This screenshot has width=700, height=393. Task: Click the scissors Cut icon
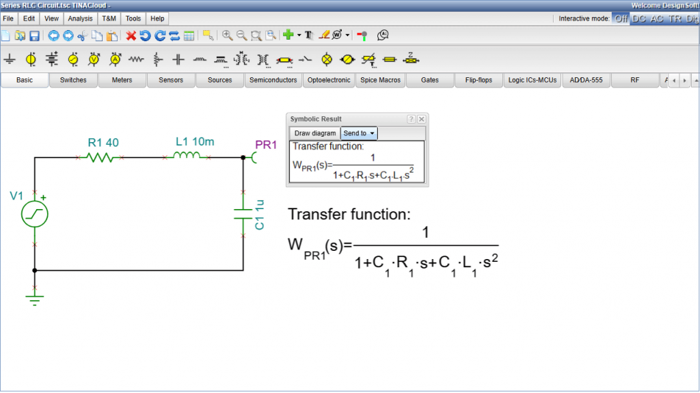(x=82, y=36)
